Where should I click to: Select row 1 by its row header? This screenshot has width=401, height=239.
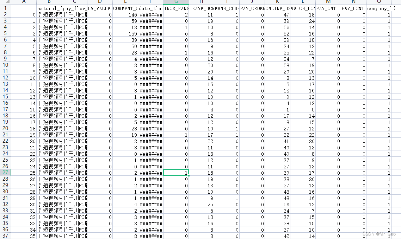coord(5,8)
